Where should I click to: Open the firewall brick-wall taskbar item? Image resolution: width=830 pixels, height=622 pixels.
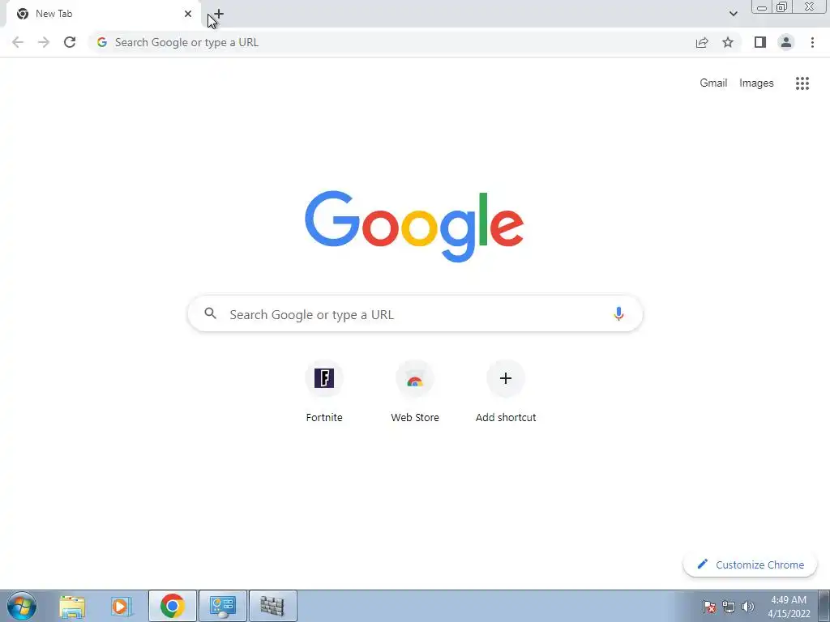tap(272, 606)
